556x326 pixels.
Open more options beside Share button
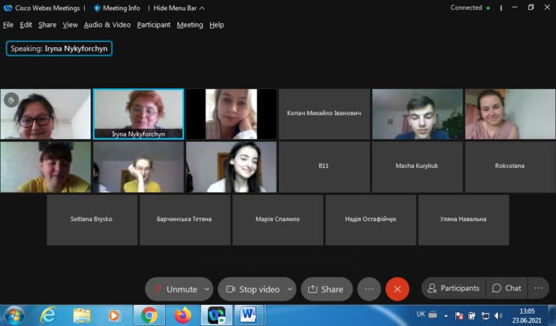coord(369,289)
